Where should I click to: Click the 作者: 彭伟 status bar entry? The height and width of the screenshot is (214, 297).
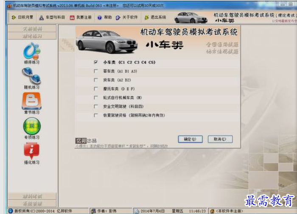pos(107,211)
